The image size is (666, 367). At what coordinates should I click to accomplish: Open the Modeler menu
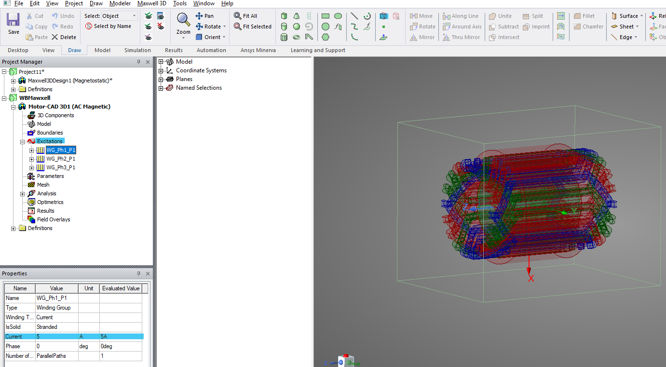pyautogui.click(x=120, y=3)
